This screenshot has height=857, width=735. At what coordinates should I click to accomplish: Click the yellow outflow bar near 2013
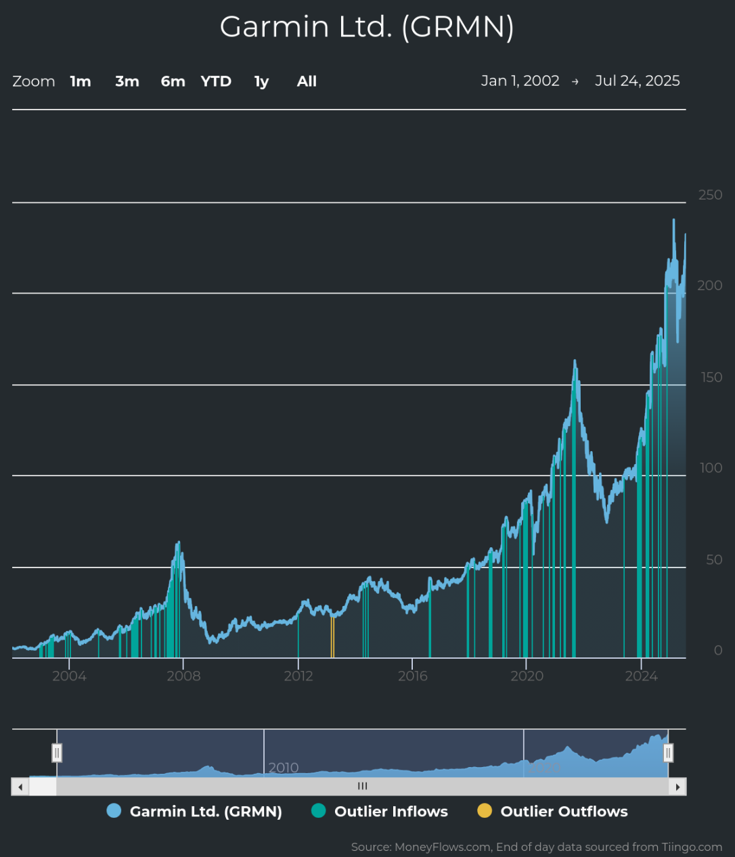click(332, 636)
